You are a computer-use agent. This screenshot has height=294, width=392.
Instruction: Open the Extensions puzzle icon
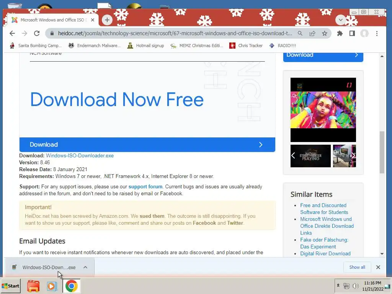click(340, 33)
